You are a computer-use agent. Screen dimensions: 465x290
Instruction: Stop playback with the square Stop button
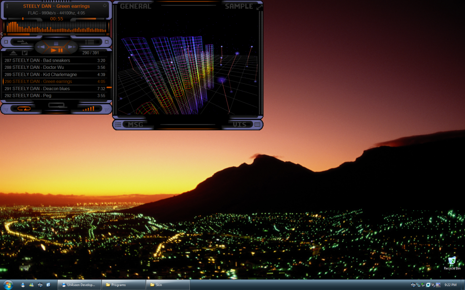56,43
